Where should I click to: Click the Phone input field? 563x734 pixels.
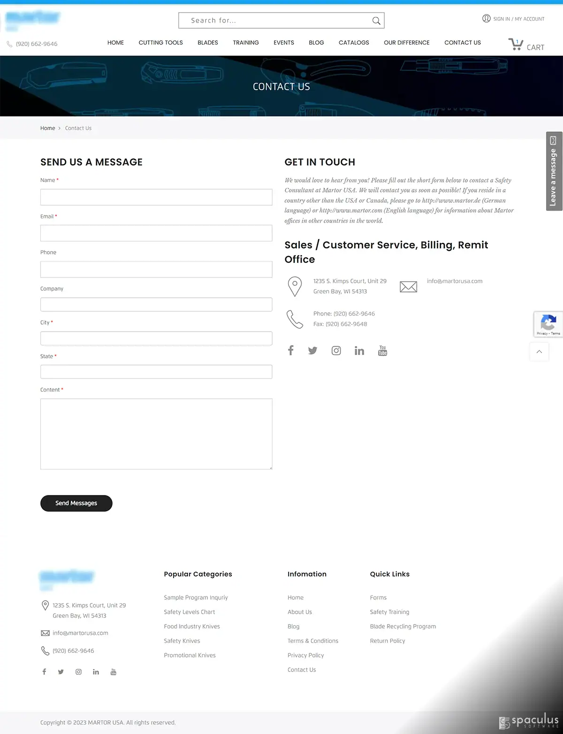pyautogui.click(x=156, y=270)
